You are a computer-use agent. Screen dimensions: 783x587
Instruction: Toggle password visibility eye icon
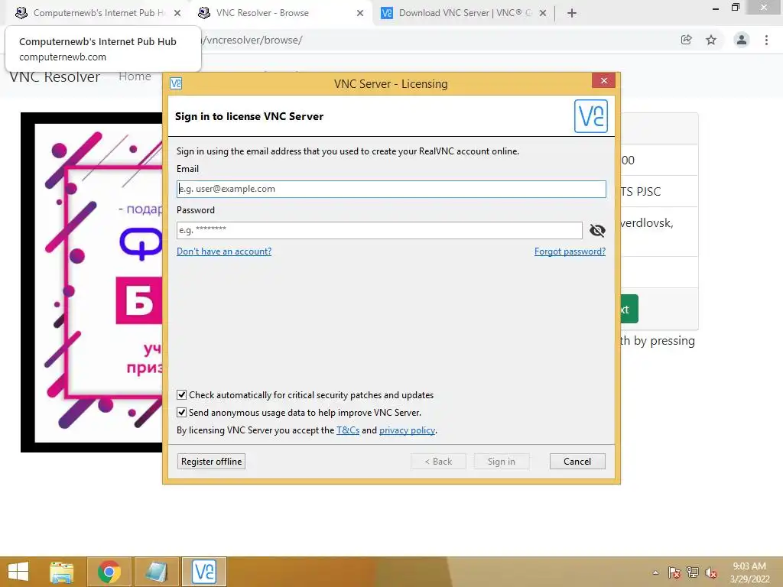coord(597,230)
